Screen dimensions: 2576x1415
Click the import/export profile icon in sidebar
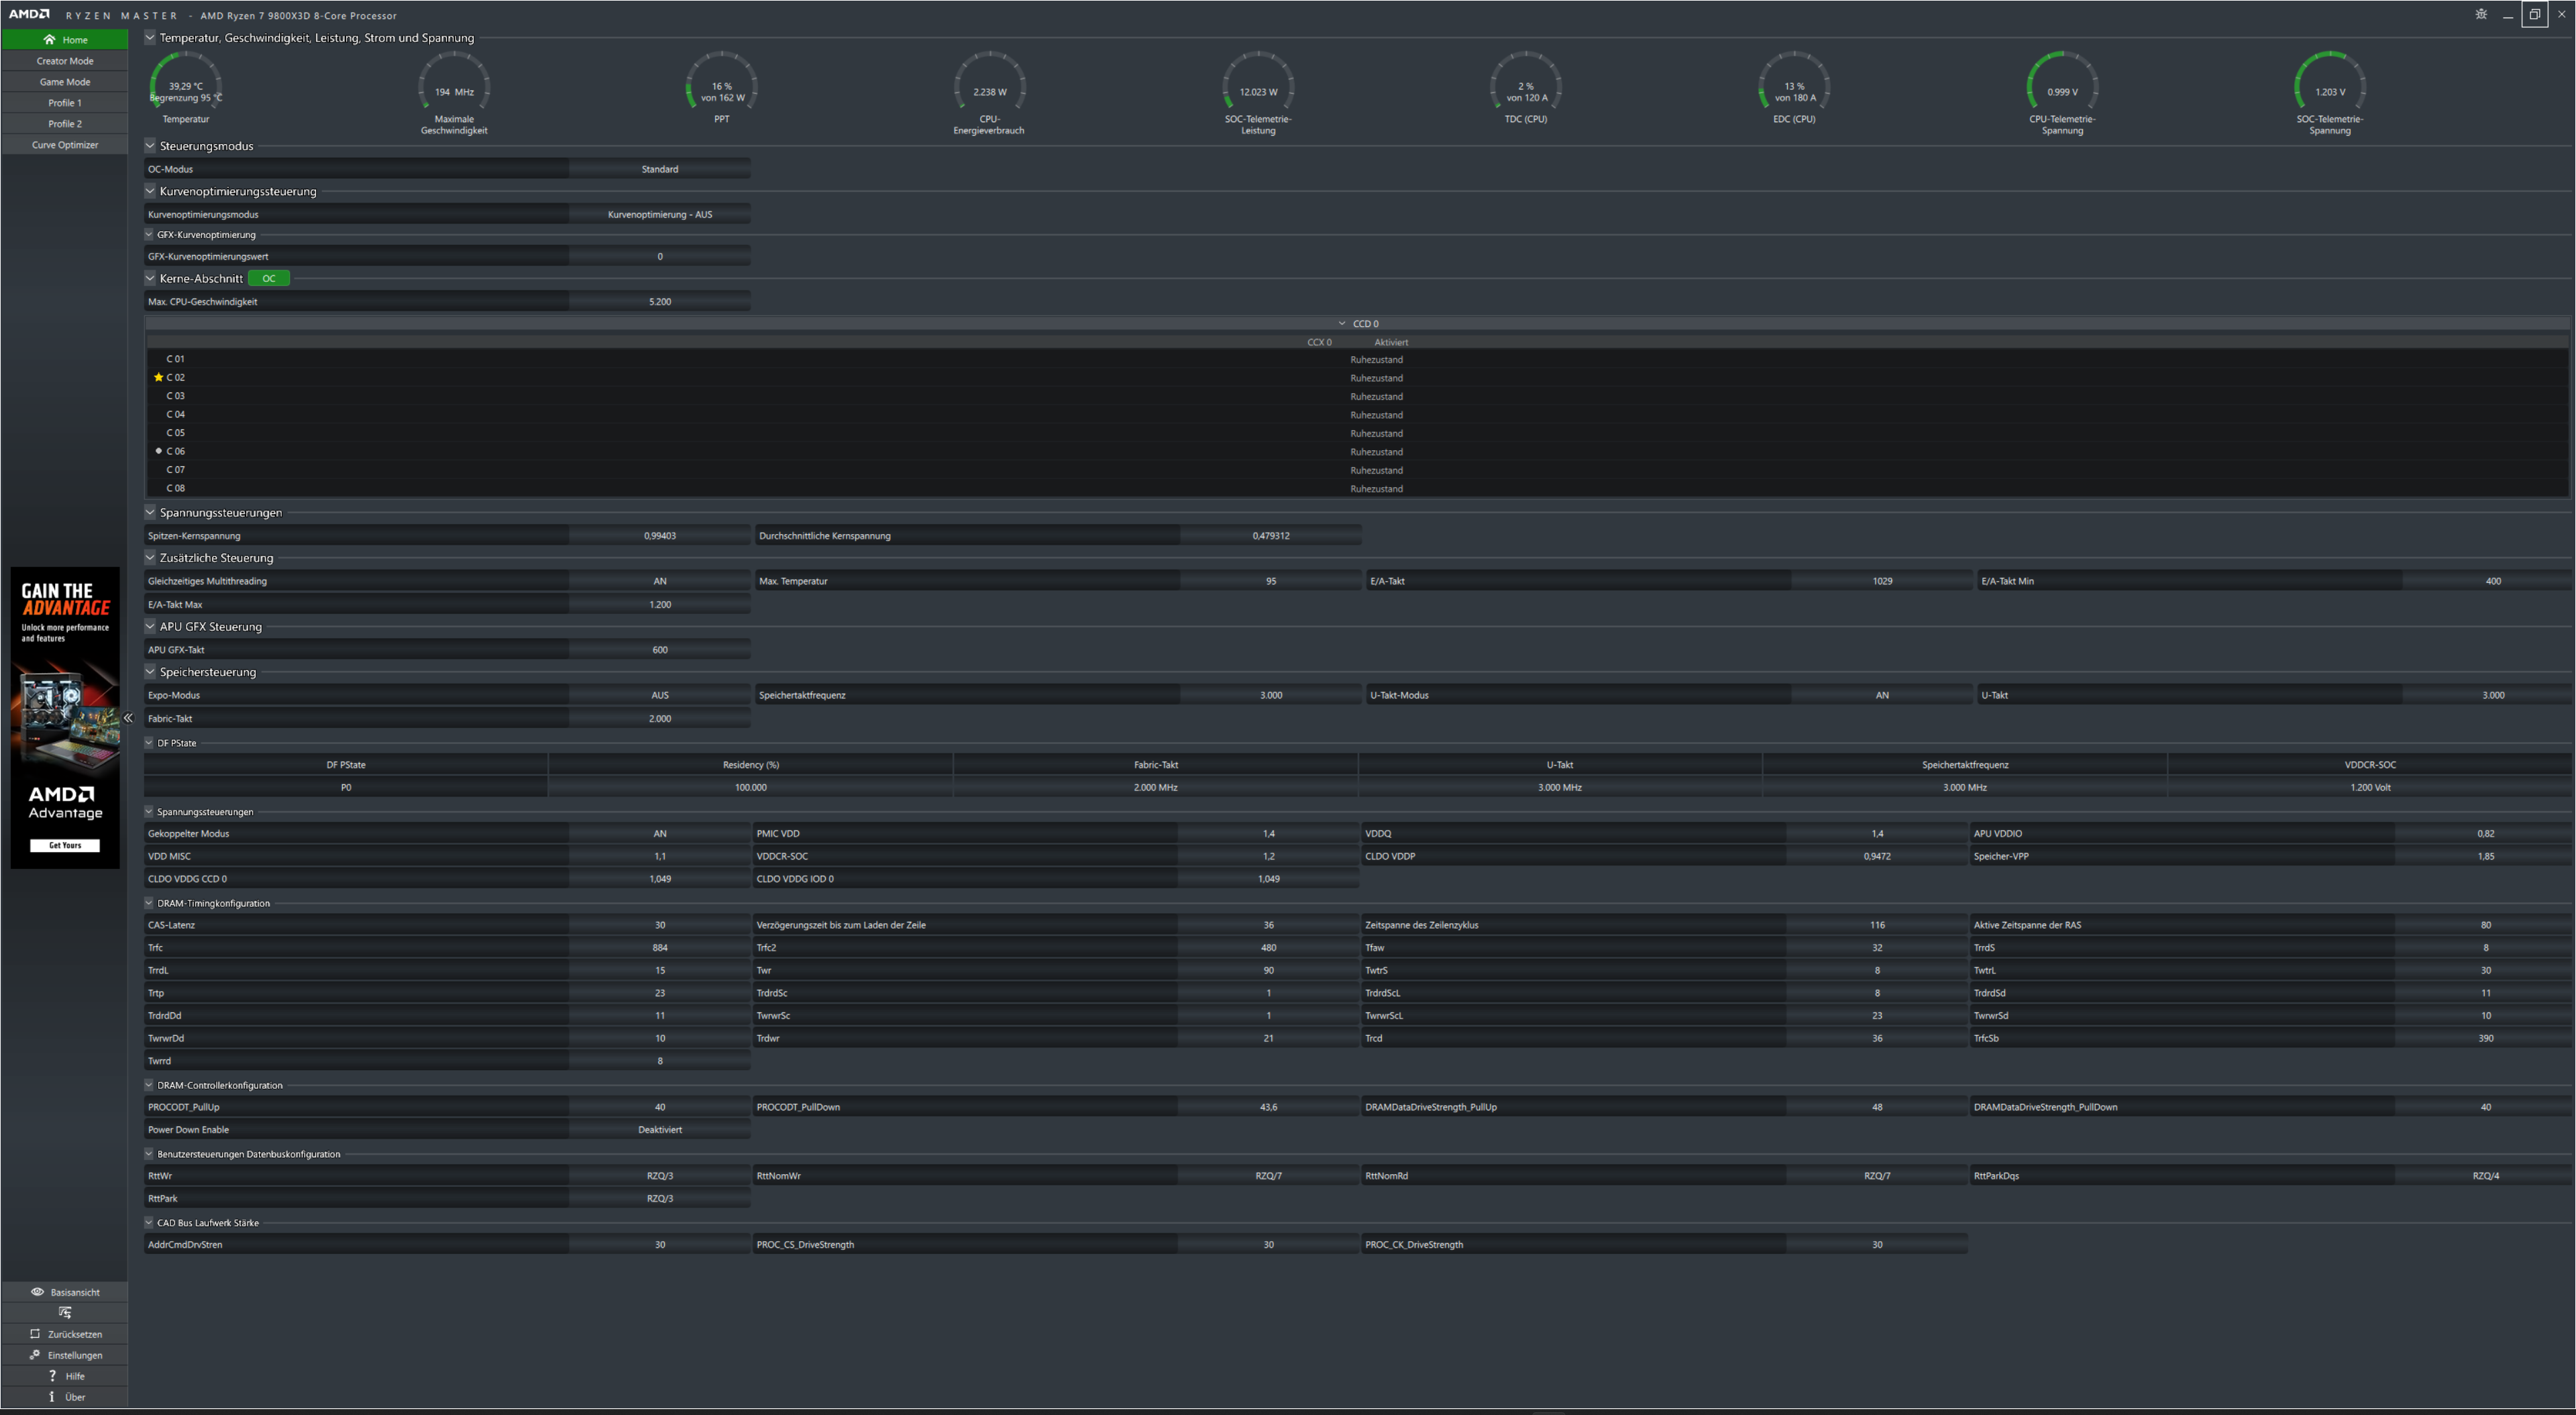point(65,1312)
